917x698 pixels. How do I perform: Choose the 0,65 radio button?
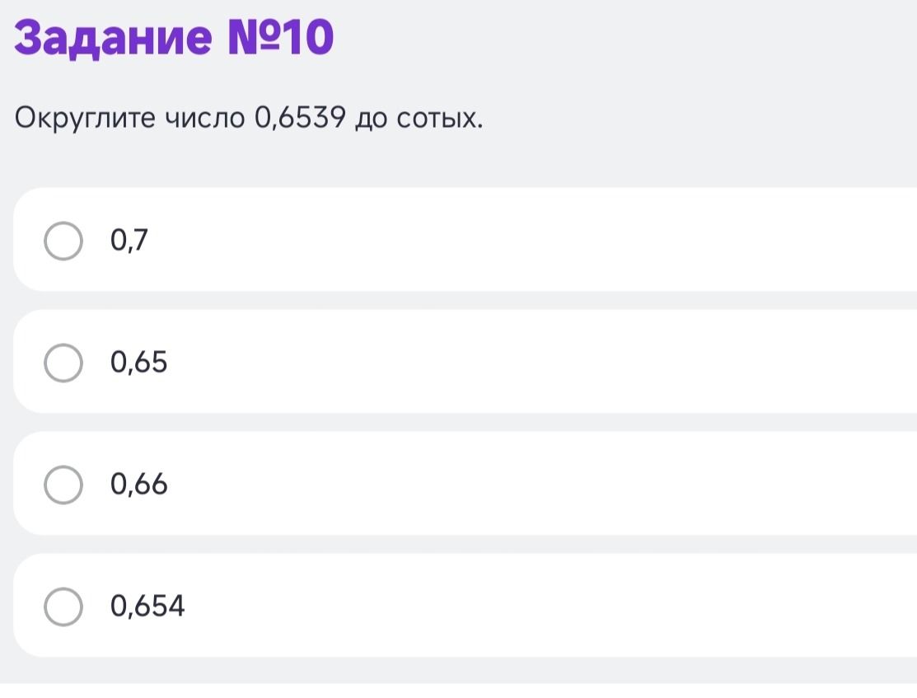pos(63,363)
